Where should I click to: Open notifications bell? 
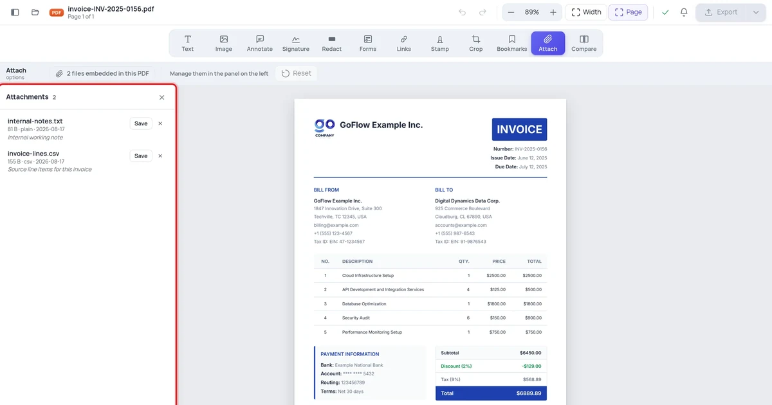684,12
